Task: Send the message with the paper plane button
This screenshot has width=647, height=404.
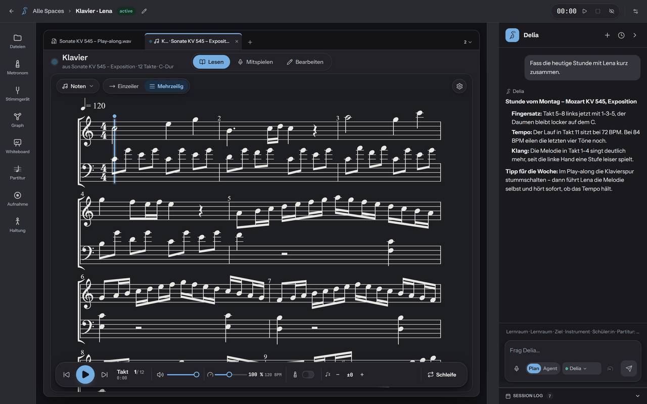Action: [629, 369]
